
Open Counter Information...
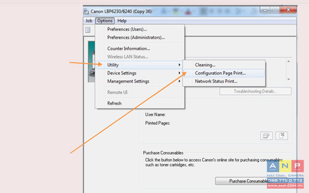(140, 49)
